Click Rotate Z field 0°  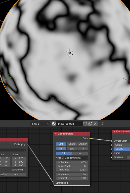[x=5, y=165]
